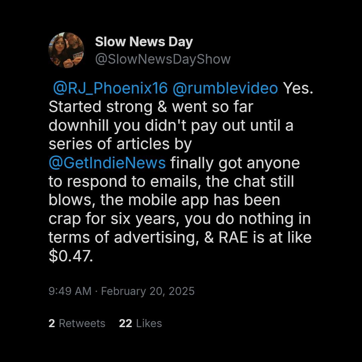
Task: Click the phrase 'mobile app has been'
Action: point(204,200)
